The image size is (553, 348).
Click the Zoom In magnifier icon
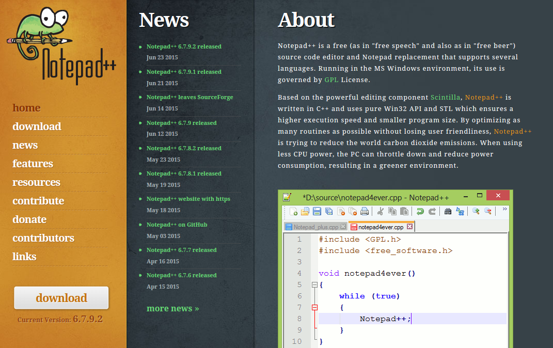[476, 211]
